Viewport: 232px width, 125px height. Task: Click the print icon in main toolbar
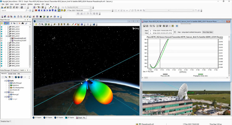click(x=22, y=7)
